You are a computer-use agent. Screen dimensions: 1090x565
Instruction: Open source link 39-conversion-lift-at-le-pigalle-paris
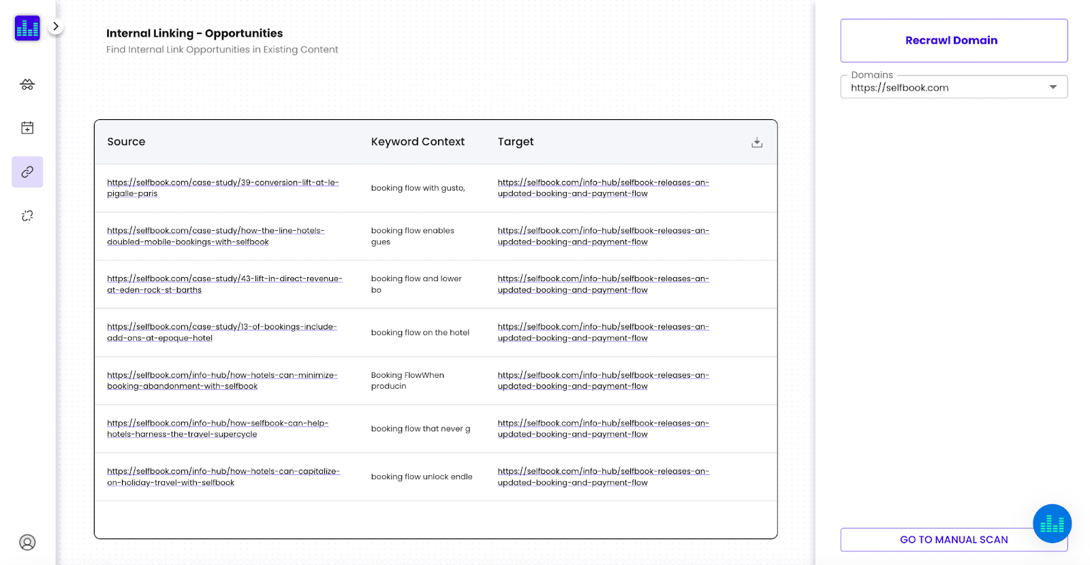(223, 188)
